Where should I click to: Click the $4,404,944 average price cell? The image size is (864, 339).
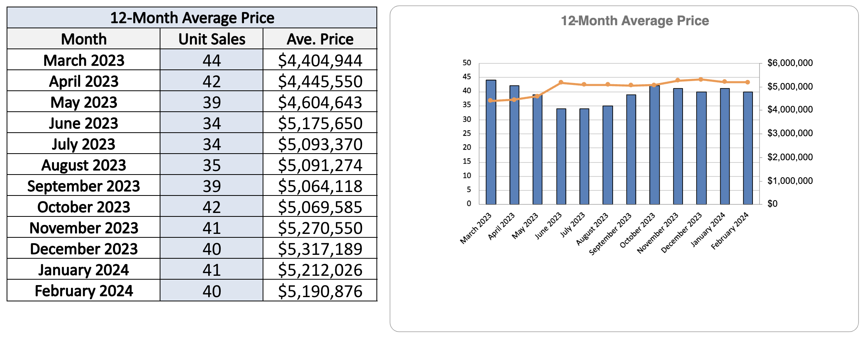tap(320, 60)
